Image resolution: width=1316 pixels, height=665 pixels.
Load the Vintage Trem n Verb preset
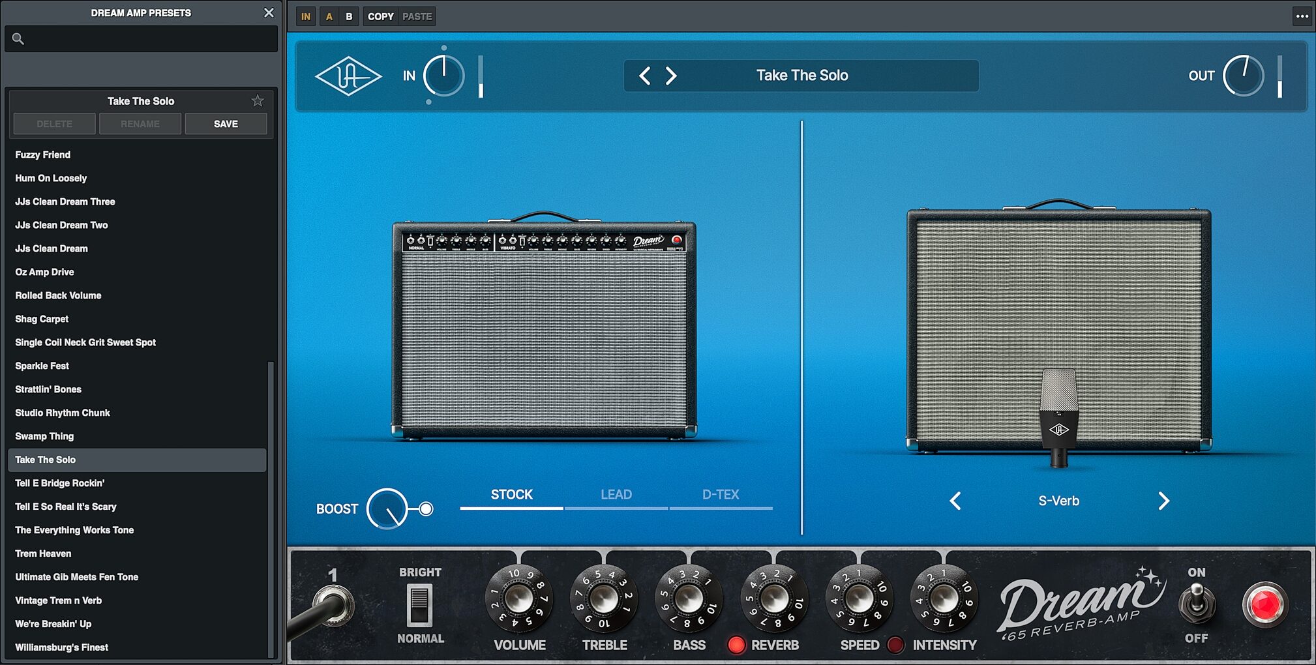click(x=137, y=600)
